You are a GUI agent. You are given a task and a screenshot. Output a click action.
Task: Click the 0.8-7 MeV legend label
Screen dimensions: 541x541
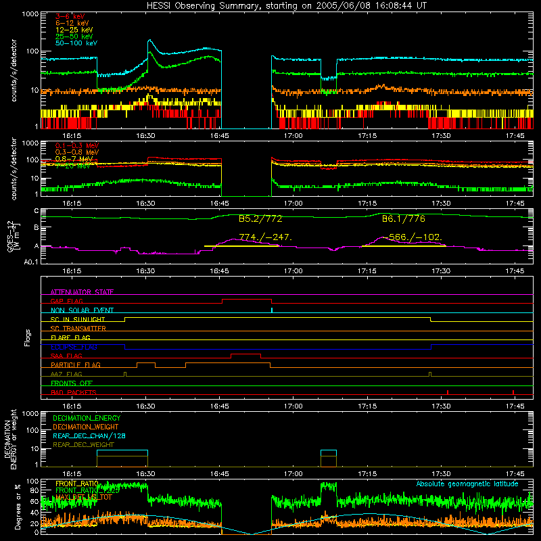tap(74, 159)
